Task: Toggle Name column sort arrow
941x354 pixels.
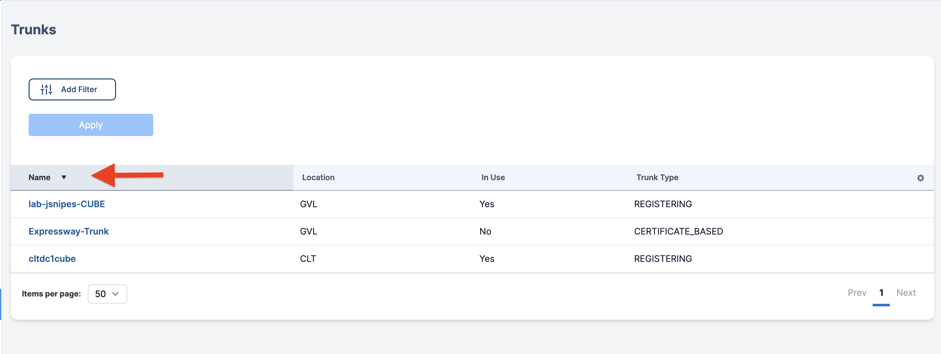Action: coord(64,177)
